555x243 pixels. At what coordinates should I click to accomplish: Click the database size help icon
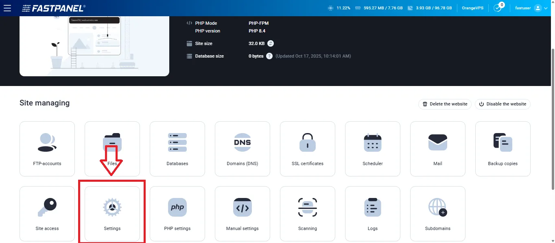[269, 56]
